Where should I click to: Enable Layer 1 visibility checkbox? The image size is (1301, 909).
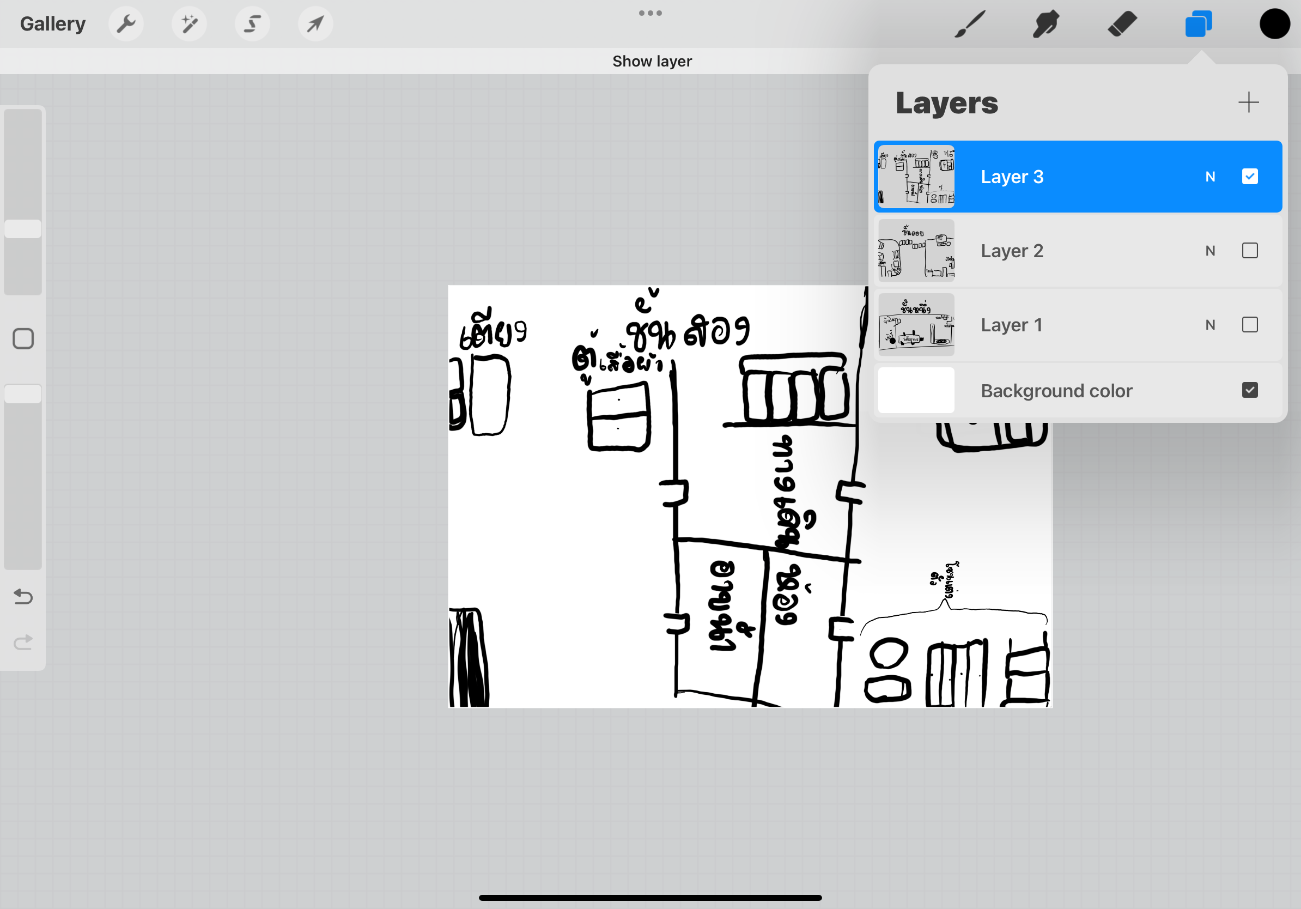click(1249, 325)
